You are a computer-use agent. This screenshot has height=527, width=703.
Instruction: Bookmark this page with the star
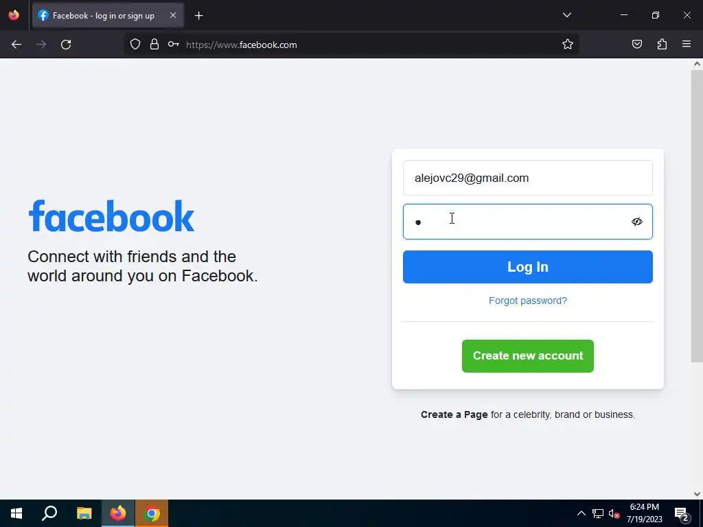point(568,44)
